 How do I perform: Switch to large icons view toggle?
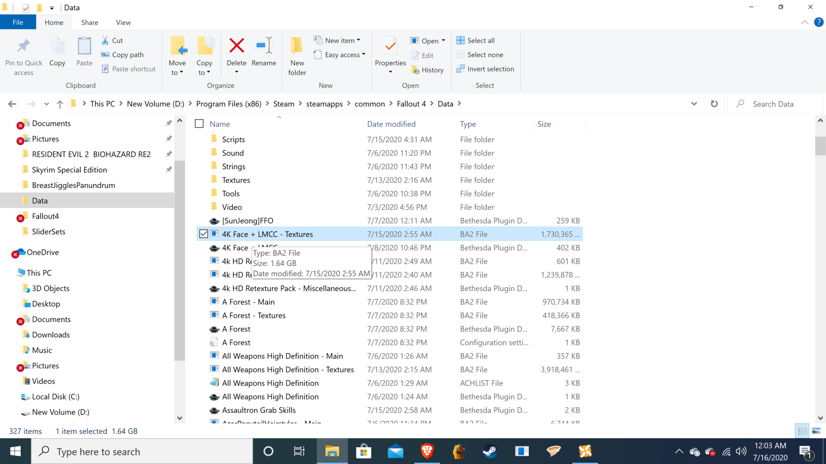816,431
